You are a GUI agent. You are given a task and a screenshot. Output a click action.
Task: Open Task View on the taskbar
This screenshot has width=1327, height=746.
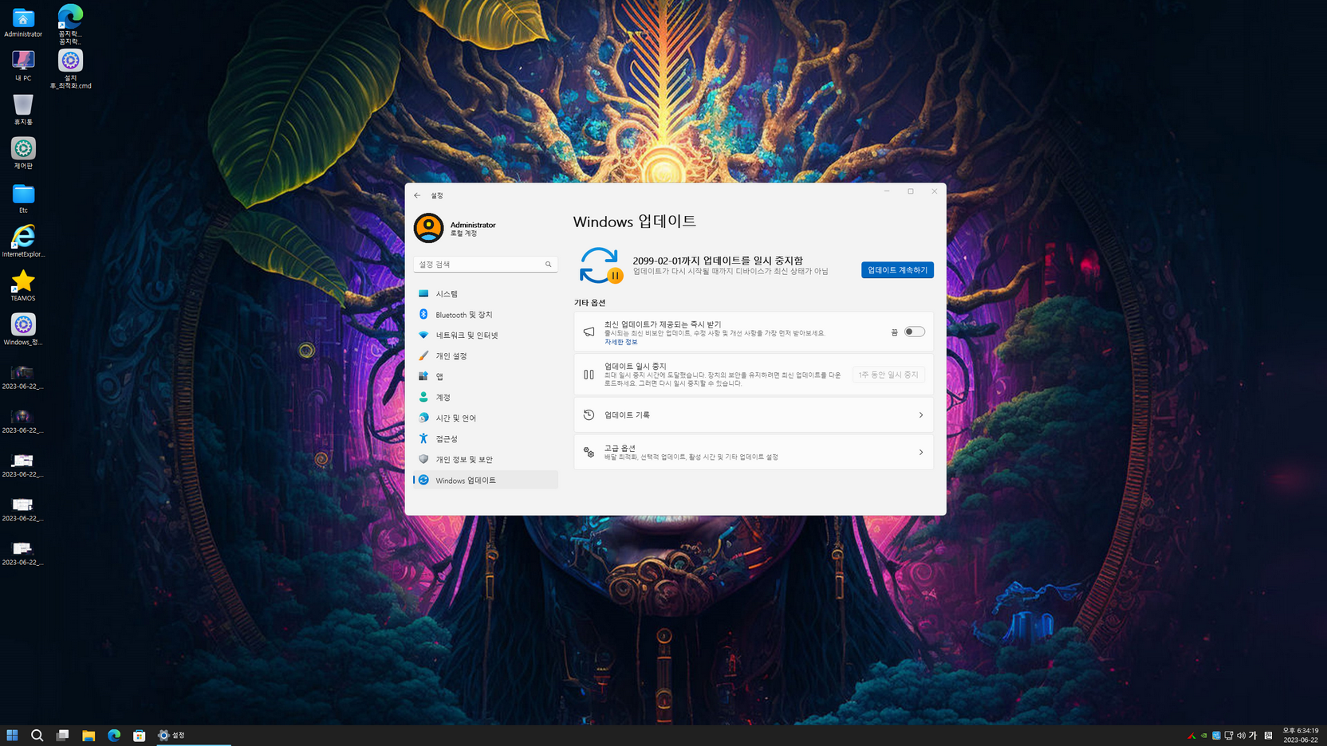point(62,736)
